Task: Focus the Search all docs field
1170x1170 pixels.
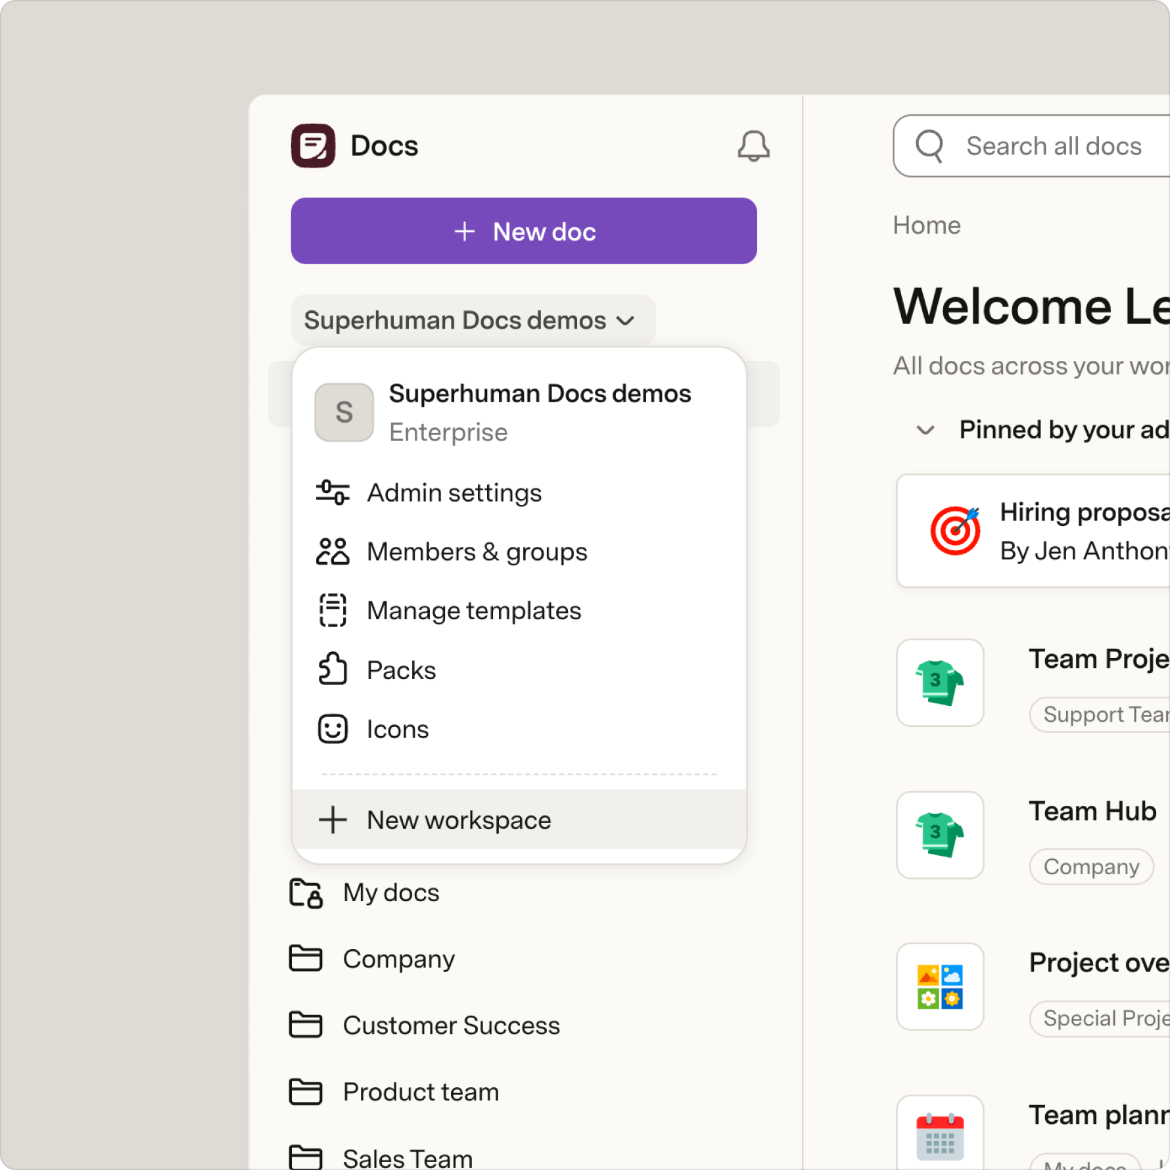Action: 1031,146
